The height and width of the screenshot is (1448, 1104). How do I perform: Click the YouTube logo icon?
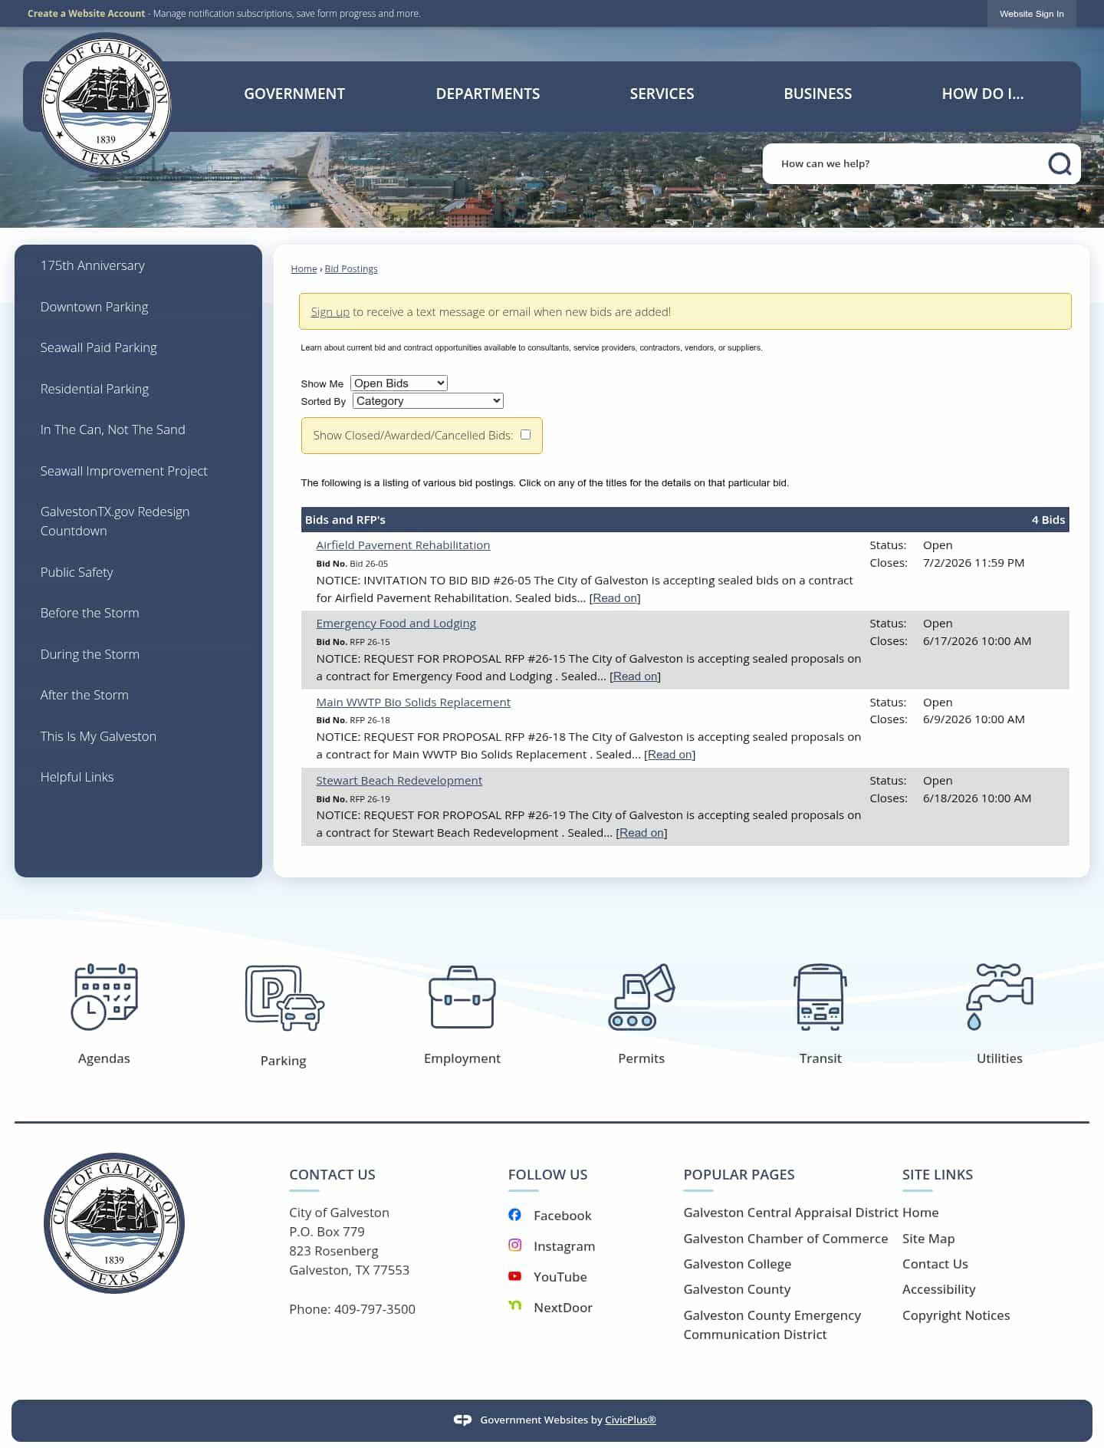pos(514,1276)
